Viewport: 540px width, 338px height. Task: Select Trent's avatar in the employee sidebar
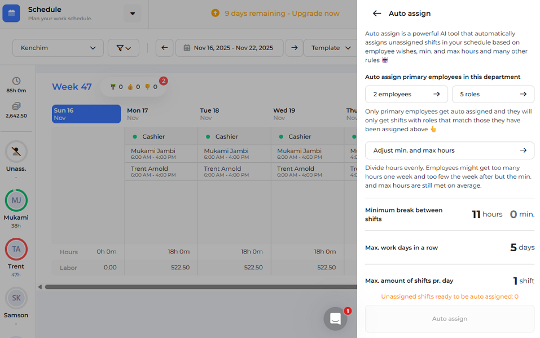click(16, 249)
